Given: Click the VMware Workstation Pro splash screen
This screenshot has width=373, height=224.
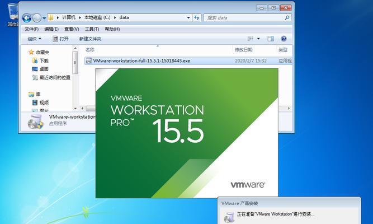Looking at the screenshot, I should coord(187,133).
